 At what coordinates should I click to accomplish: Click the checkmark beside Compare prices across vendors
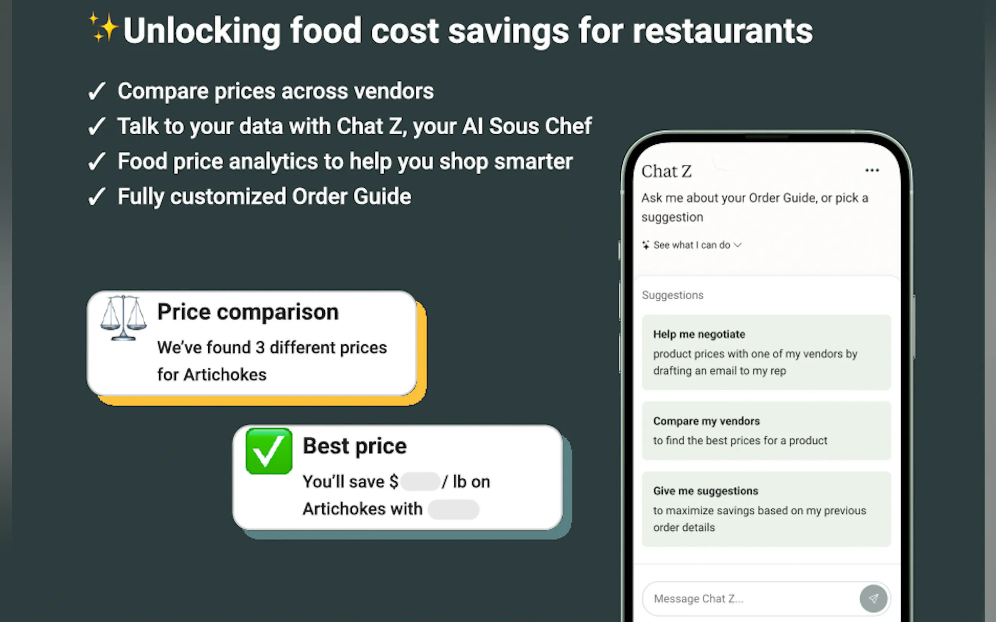click(x=97, y=91)
